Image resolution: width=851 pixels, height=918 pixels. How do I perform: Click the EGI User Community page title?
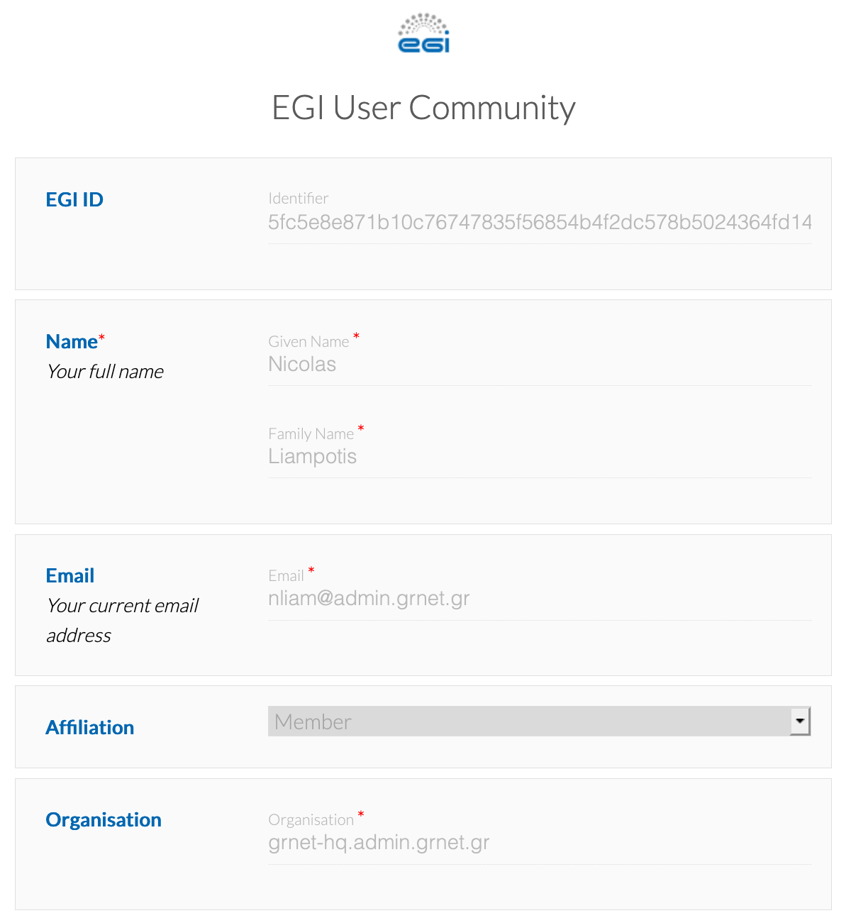(x=424, y=108)
